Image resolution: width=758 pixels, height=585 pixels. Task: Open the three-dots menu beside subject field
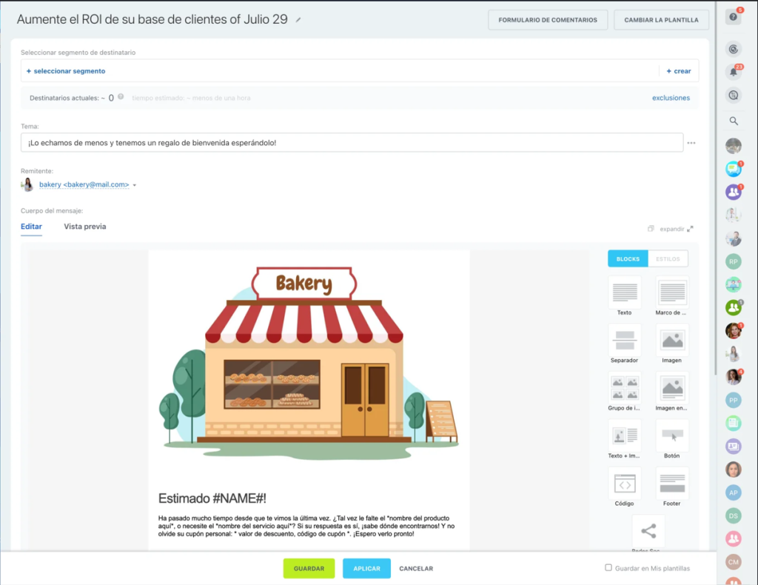tap(691, 143)
